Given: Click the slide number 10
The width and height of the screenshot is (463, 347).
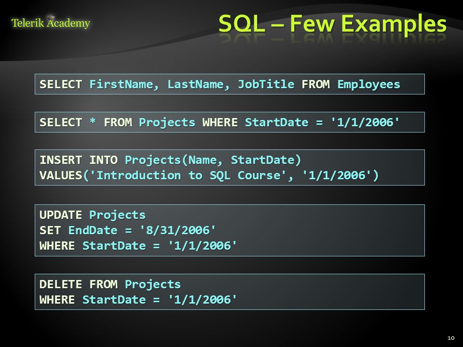Looking at the screenshot, I should [x=451, y=338].
